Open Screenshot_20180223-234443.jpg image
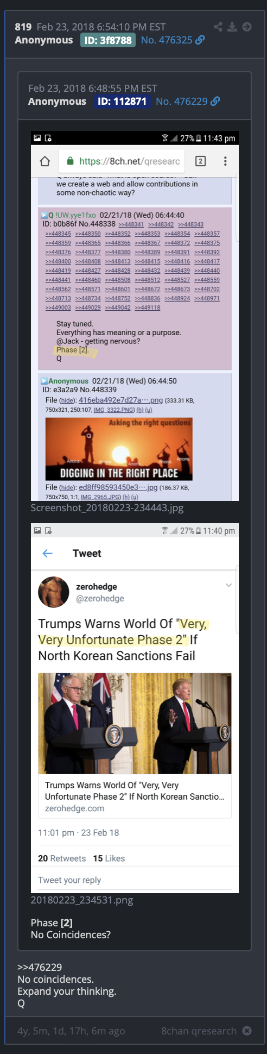Image resolution: width=267 pixels, height=1054 pixels. [x=135, y=316]
